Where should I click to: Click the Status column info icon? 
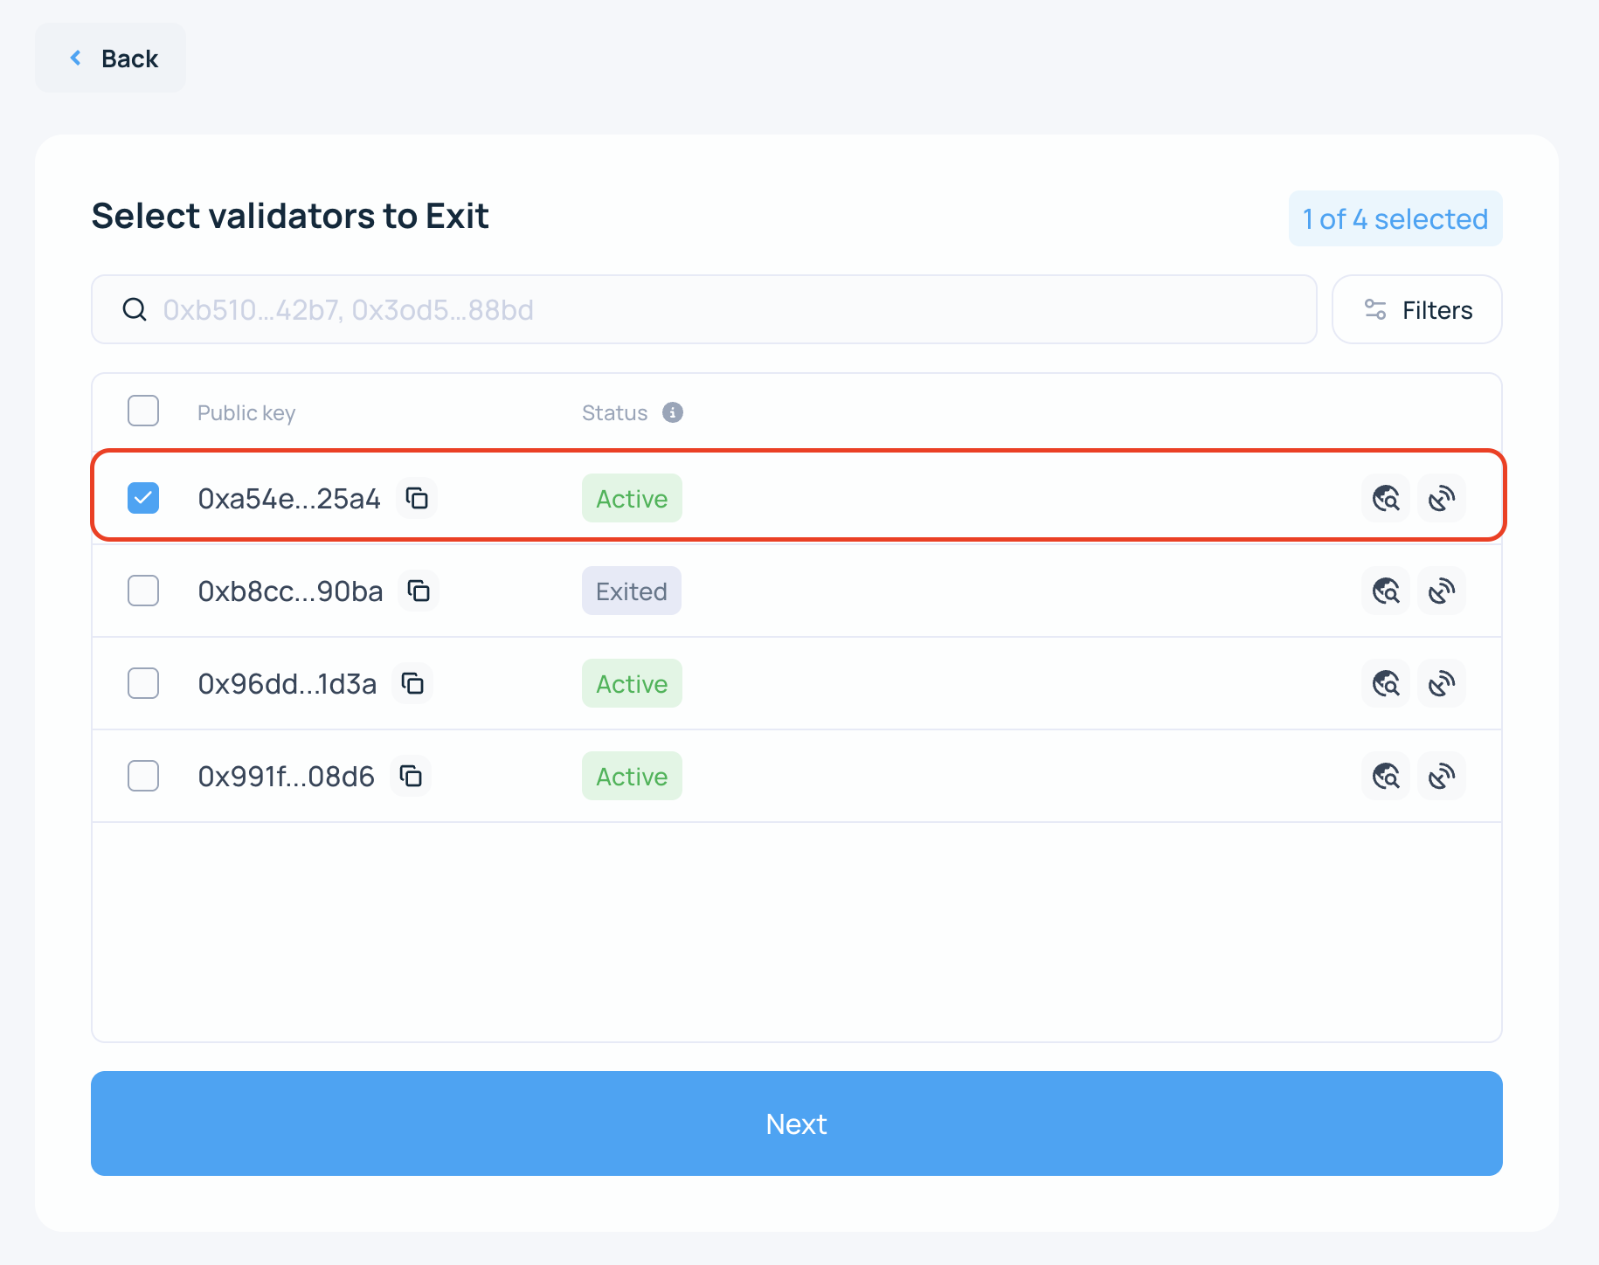point(671,412)
